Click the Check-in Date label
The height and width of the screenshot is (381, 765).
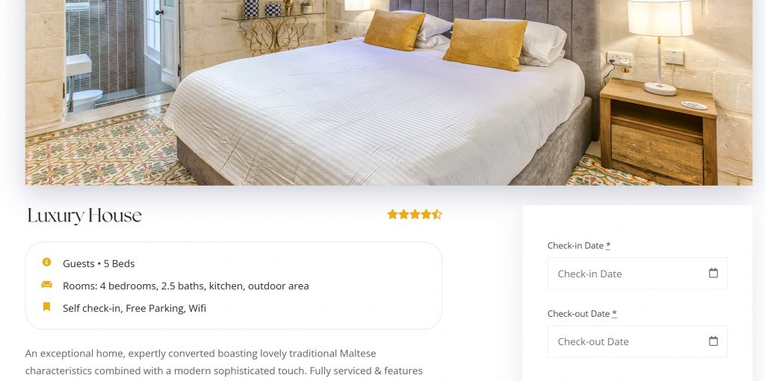(x=579, y=245)
